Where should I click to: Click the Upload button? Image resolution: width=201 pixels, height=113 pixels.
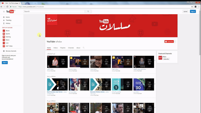(185, 12)
